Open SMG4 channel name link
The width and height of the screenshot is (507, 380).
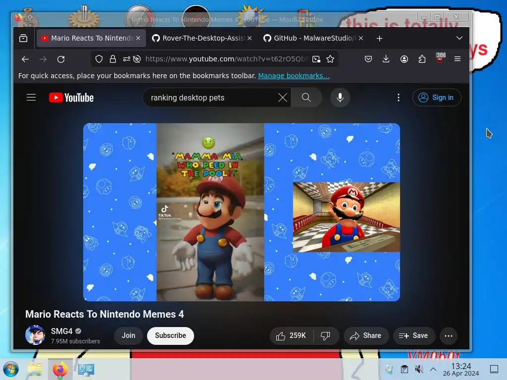pos(61,331)
